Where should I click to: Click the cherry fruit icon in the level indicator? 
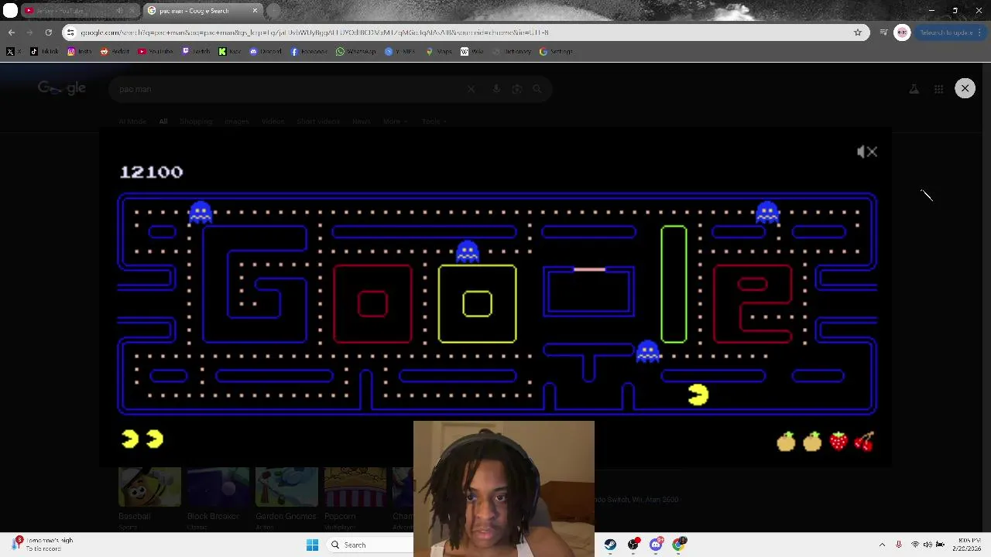[x=864, y=441]
